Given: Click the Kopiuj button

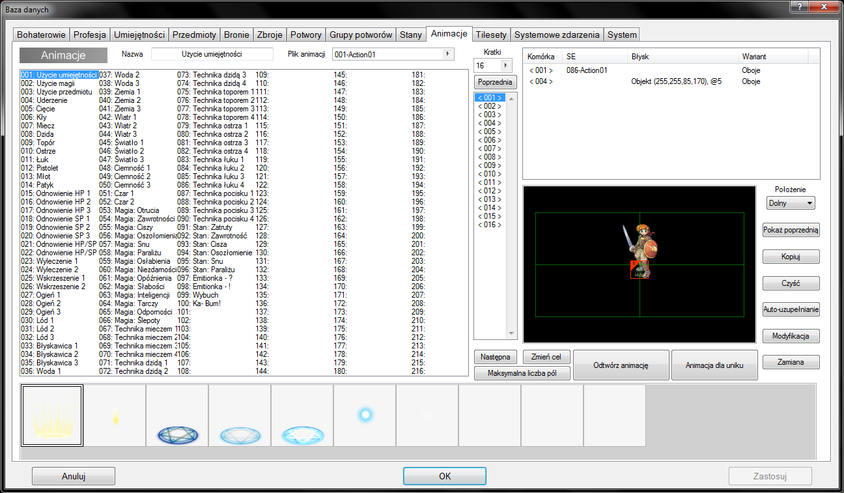Looking at the screenshot, I should coord(791,257).
